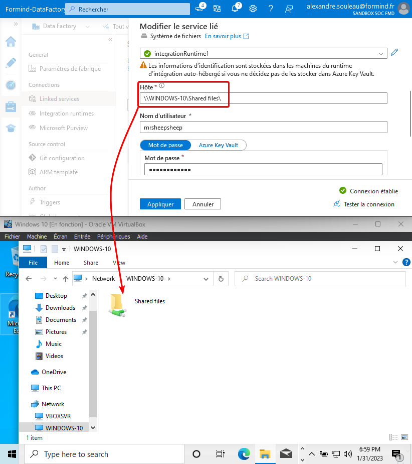Open the VirtualBox Fichier menu
This screenshot has height=464, width=412.
(x=12, y=237)
